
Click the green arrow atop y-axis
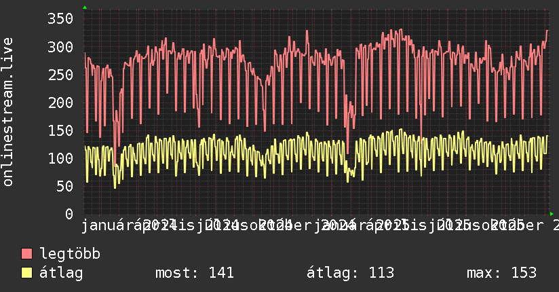coord(85,7)
